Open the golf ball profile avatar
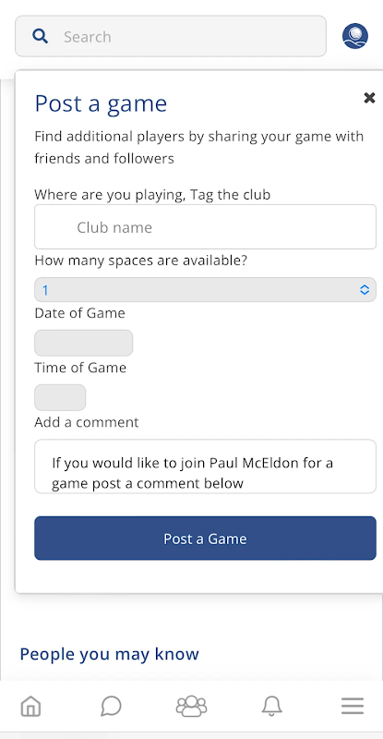Viewport: 383px width, 739px height. pyautogui.click(x=354, y=36)
